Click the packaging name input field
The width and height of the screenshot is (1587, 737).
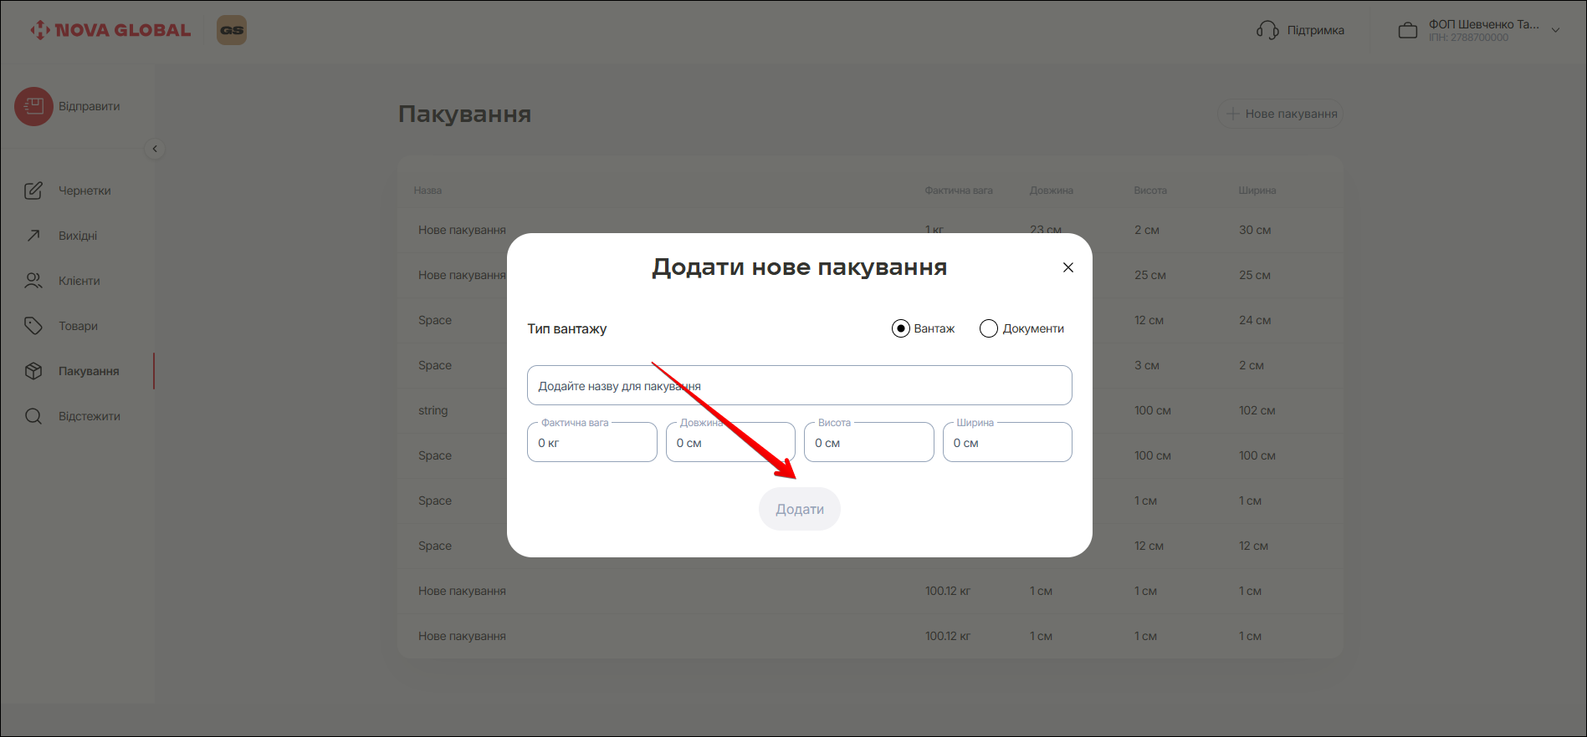point(799,386)
